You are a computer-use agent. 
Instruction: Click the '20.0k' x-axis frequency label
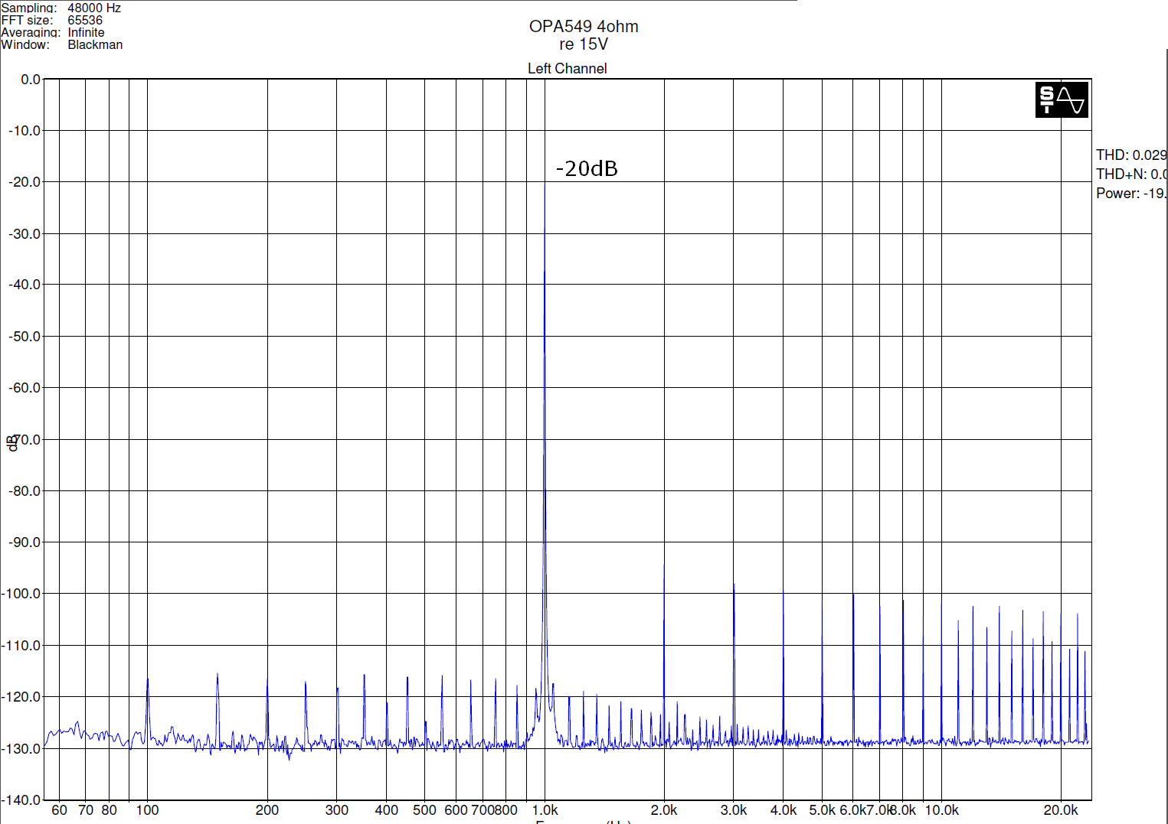[x=1061, y=810]
